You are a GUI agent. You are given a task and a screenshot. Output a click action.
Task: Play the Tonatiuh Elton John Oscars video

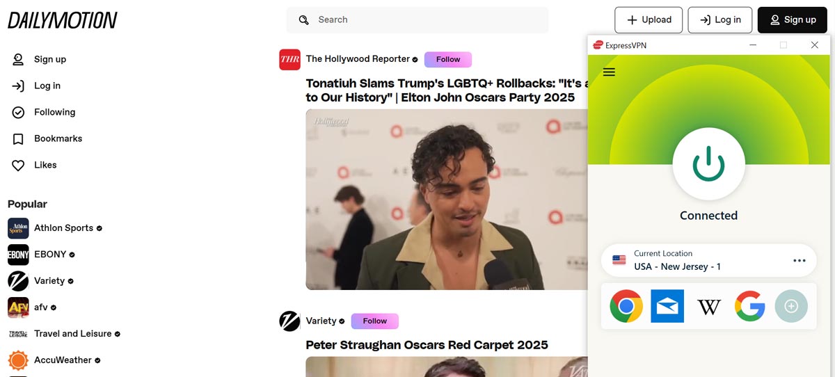coord(447,200)
